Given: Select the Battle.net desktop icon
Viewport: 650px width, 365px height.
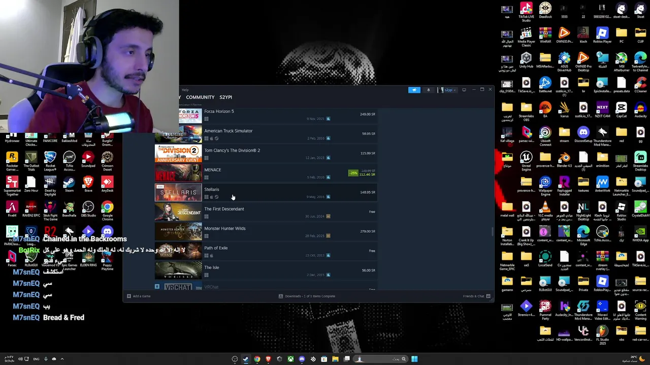Looking at the screenshot, I should tap(545, 85).
